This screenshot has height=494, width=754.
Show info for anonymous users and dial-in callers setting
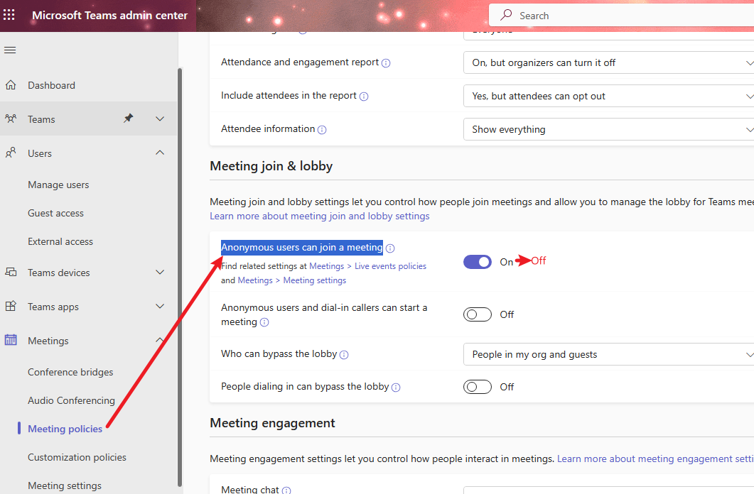pos(264,322)
